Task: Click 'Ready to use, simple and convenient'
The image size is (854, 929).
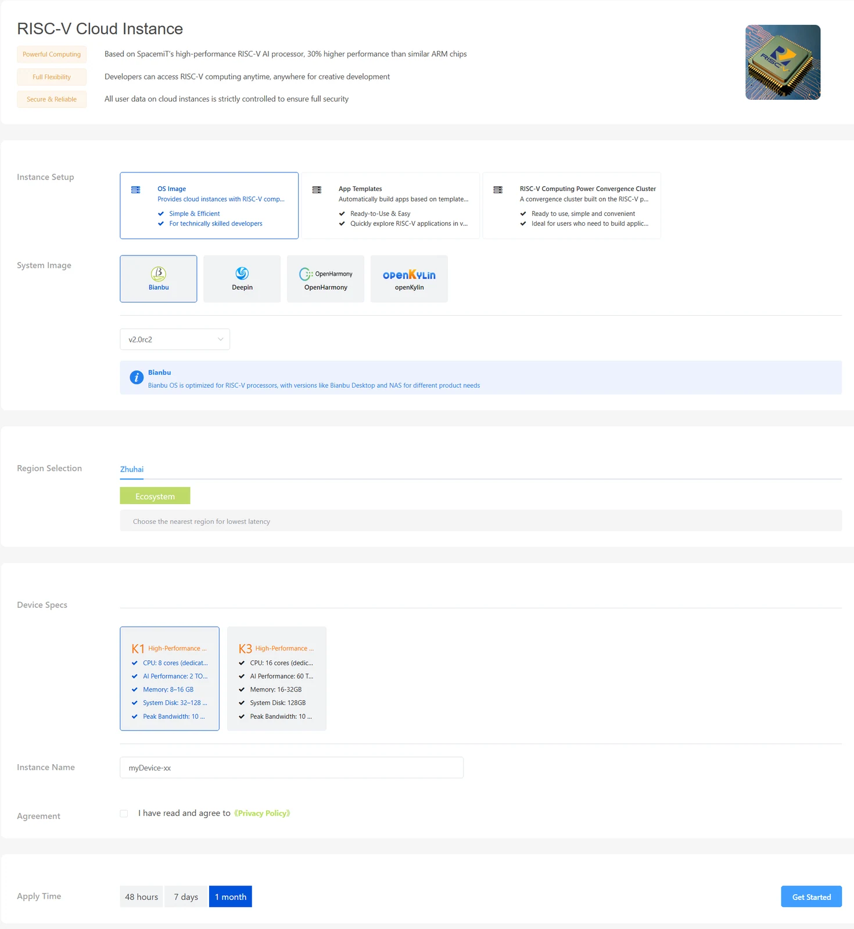Action: point(583,214)
